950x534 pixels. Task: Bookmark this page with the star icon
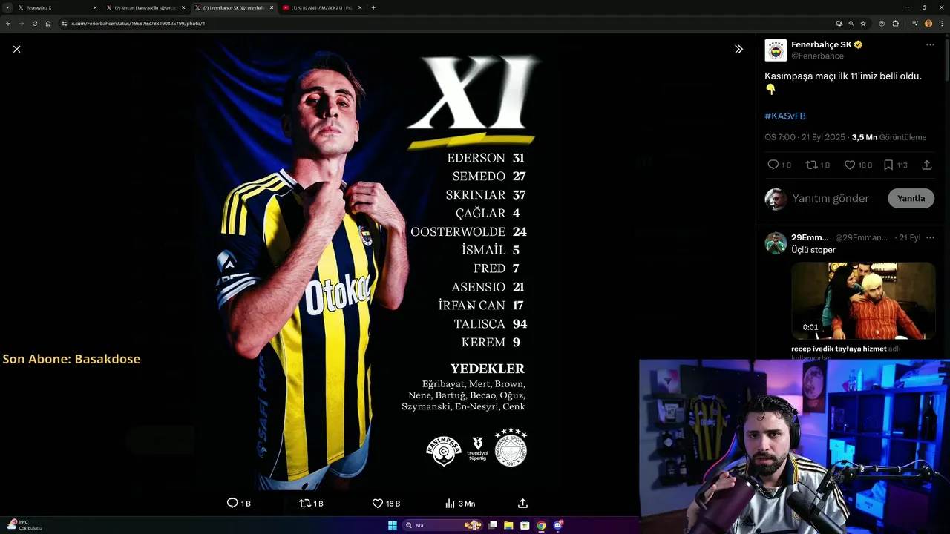[x=864, y=24]
